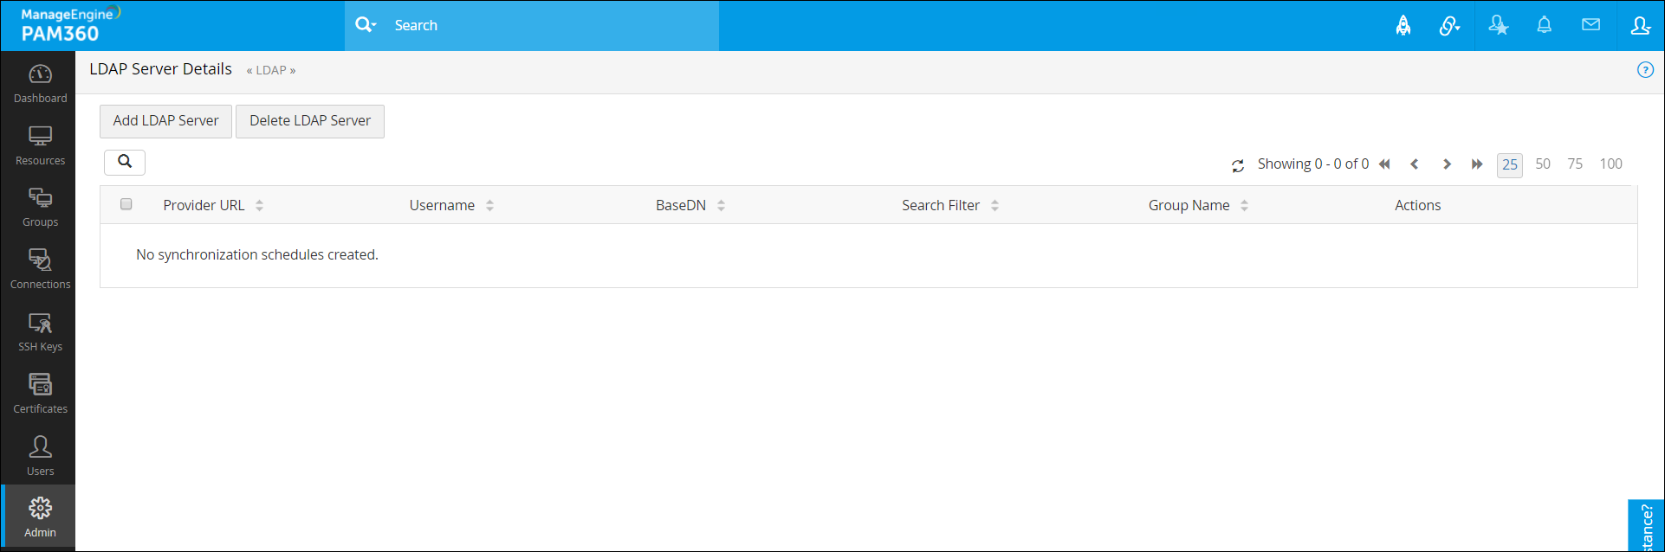Show 50 rows per page
This screenshot has width=1665, height=552.
1543,164
